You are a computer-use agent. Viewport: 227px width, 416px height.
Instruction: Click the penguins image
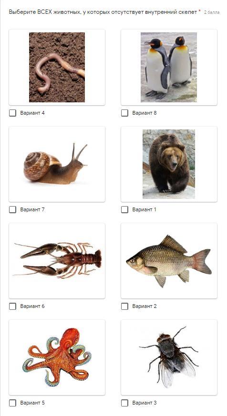coord(169,68)
